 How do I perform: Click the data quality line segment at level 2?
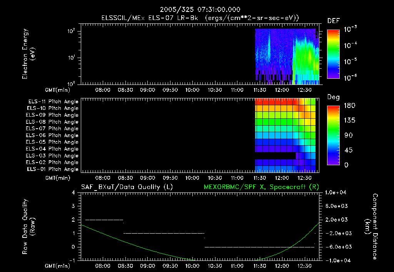click(x=104, y=220)
